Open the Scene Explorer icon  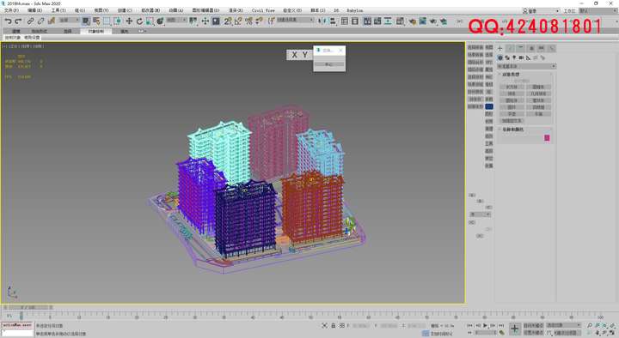click(345, 21)
